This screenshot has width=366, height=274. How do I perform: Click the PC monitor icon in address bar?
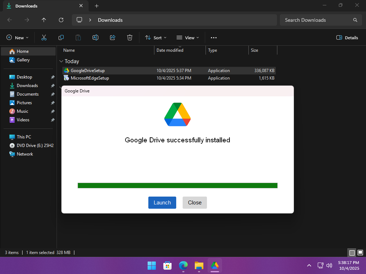[79, 20]
